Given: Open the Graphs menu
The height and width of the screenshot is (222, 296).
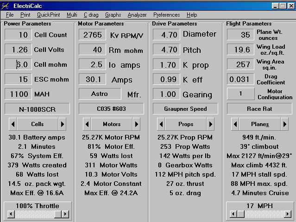Looking at the screenshot, I should [113, 15].
